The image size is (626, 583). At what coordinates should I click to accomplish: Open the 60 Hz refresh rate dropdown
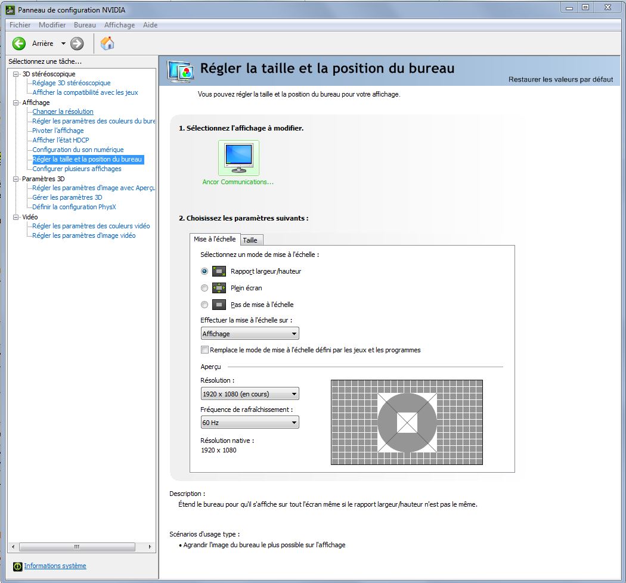(250, 423)
